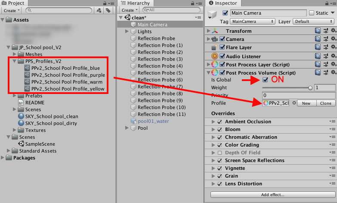Click Weight slider handle

310,87
